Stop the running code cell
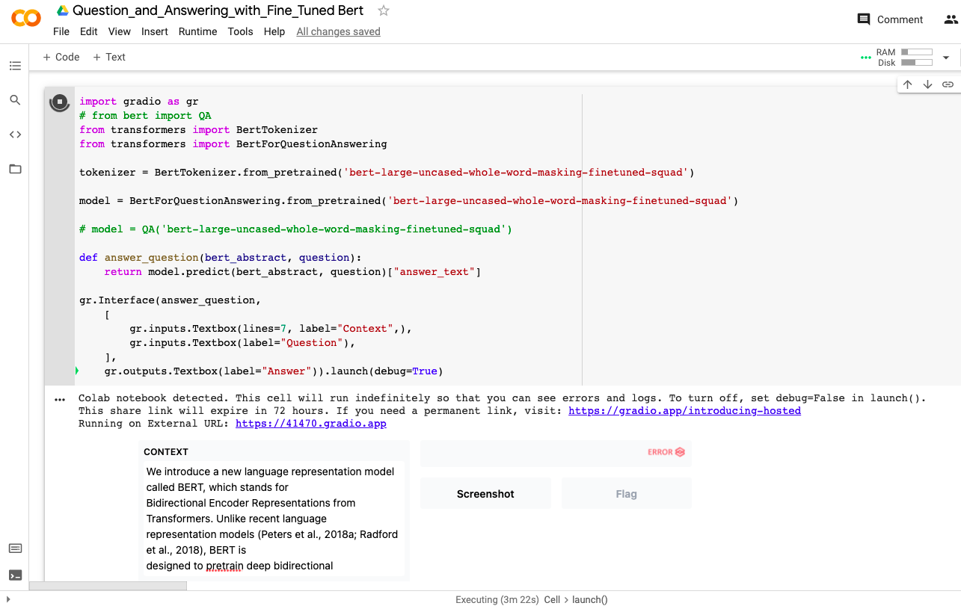The image size is (961, 606). pos(60,103)
